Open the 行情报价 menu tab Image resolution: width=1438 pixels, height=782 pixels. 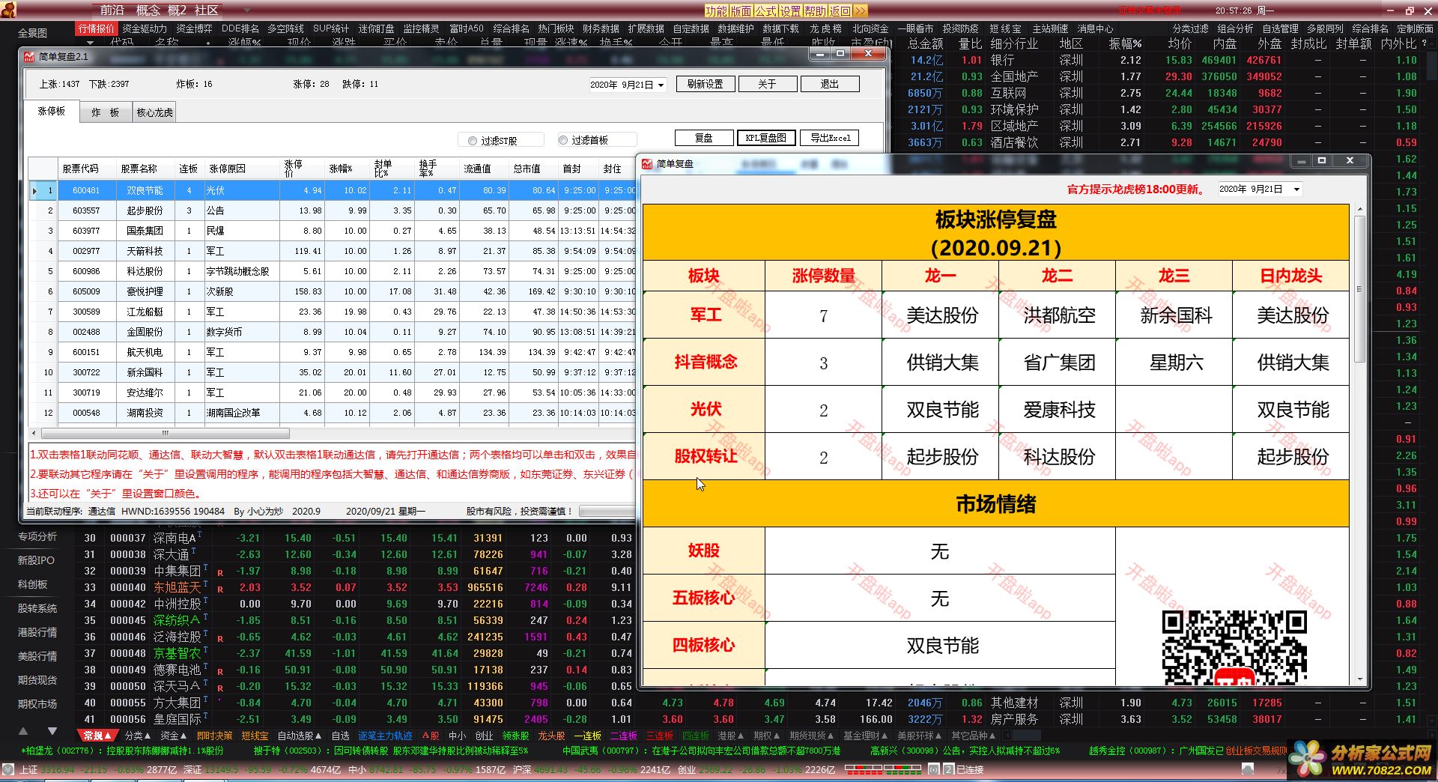(x=96, y=28)
